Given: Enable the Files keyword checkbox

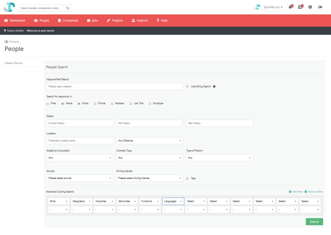Looking at the screenshot, I should click(x=48, y=103).
